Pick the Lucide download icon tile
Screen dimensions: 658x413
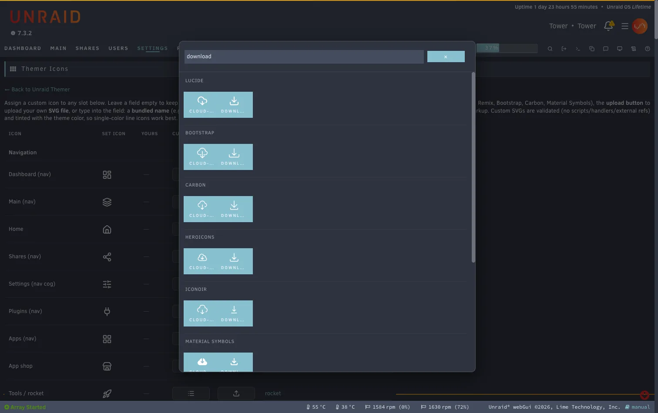click(x=234, y=105)
